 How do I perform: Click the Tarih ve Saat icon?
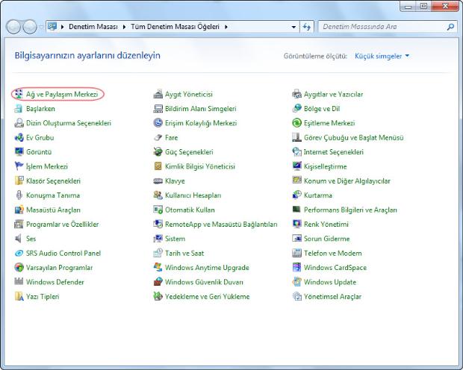158,253
